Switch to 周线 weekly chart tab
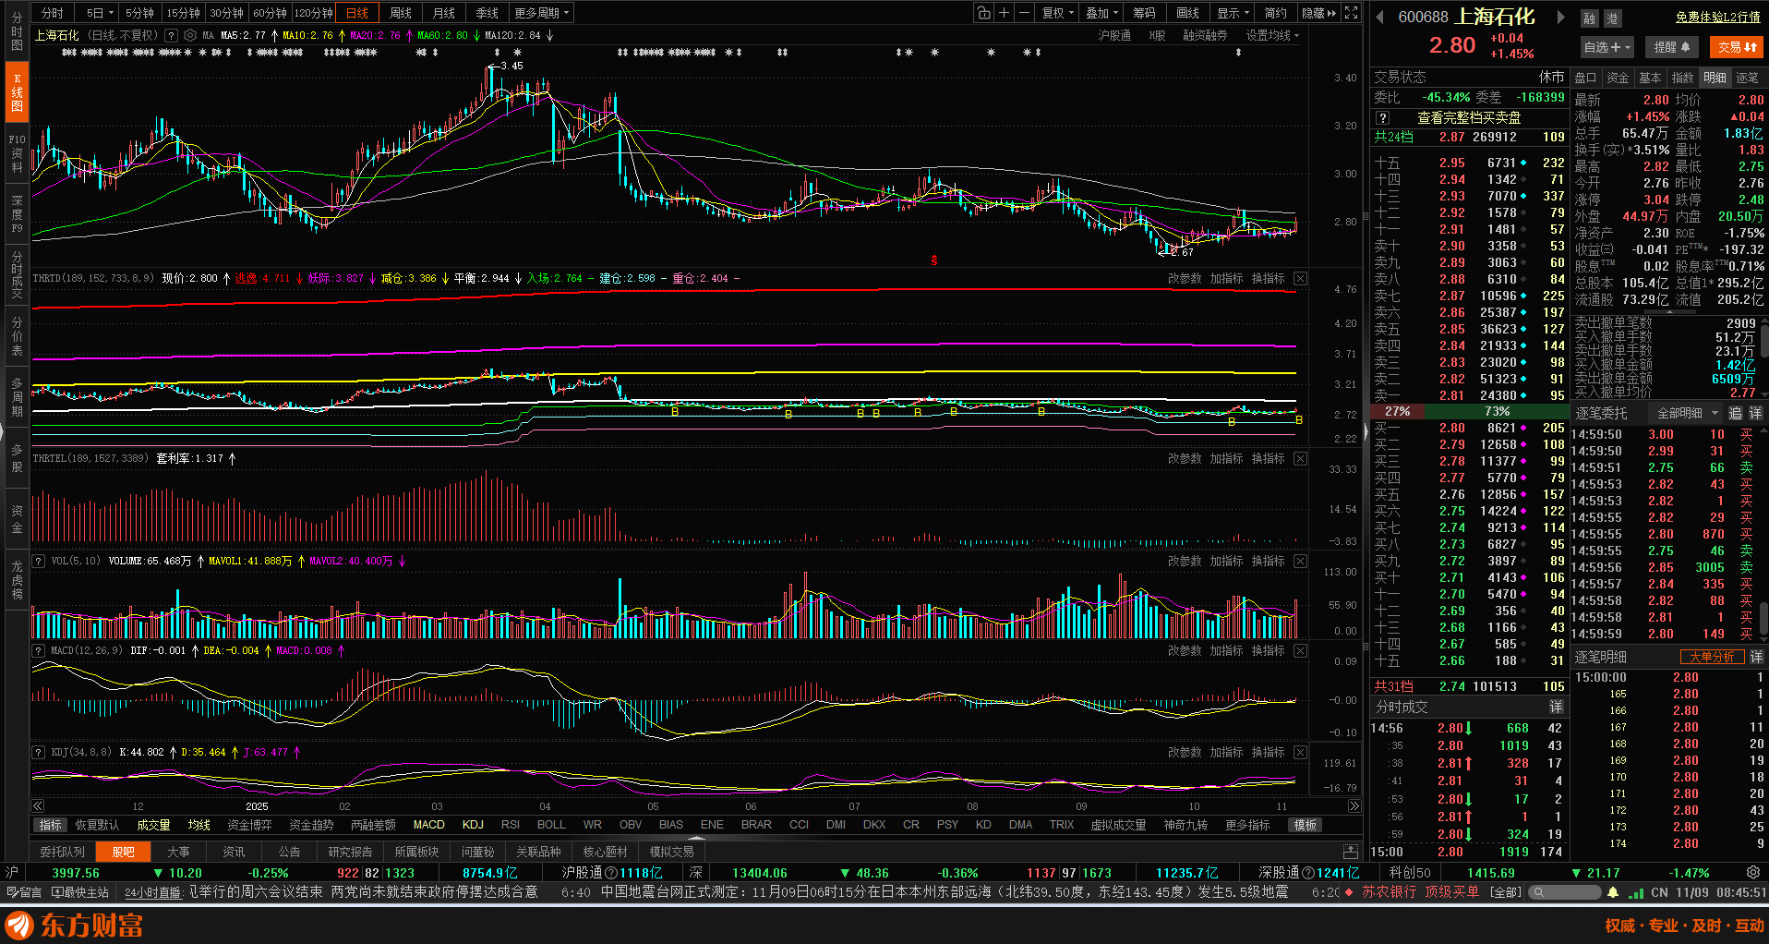This screenshot has height=944, width=1769. 401,13
